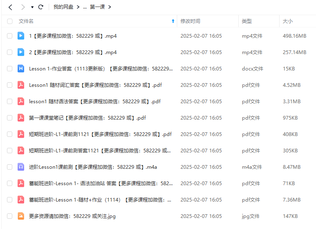The width and height of the screenshot is (316, 229).
Task: Check the box for 2 .mp4 file
Action: (10, 52)
